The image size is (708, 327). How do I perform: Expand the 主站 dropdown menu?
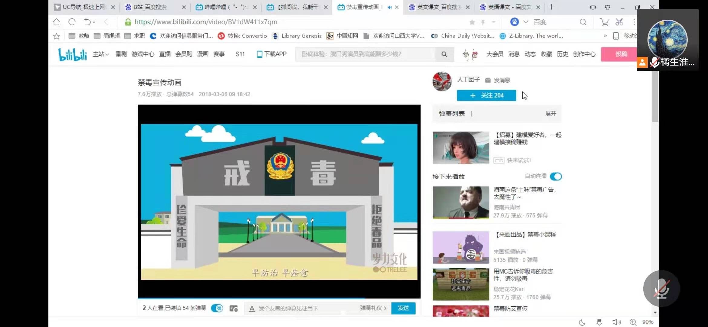[x=101, y=54]
